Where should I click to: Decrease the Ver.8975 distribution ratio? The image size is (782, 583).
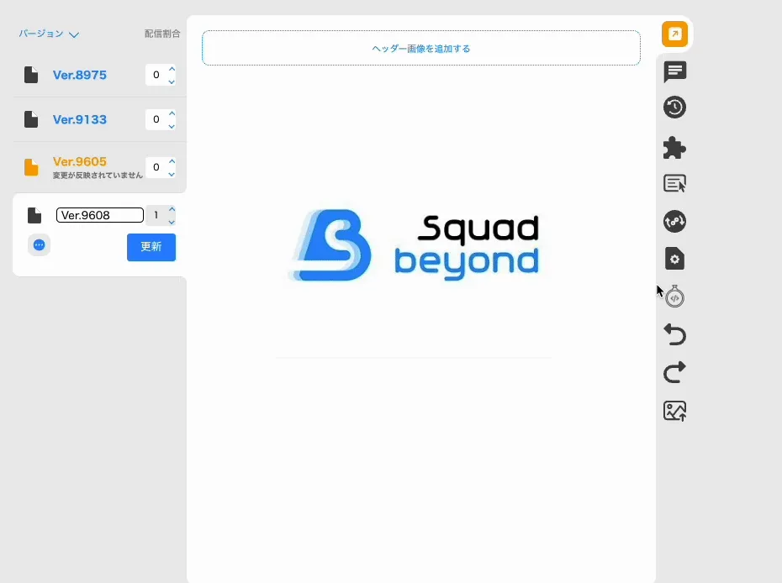172,81
